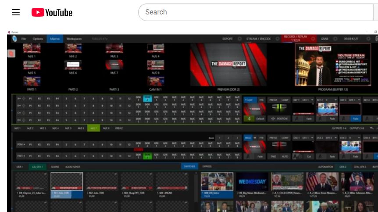Open settings on the first GFX 1 clip
Screen dimensions: 378x212
tap(45, 174)
